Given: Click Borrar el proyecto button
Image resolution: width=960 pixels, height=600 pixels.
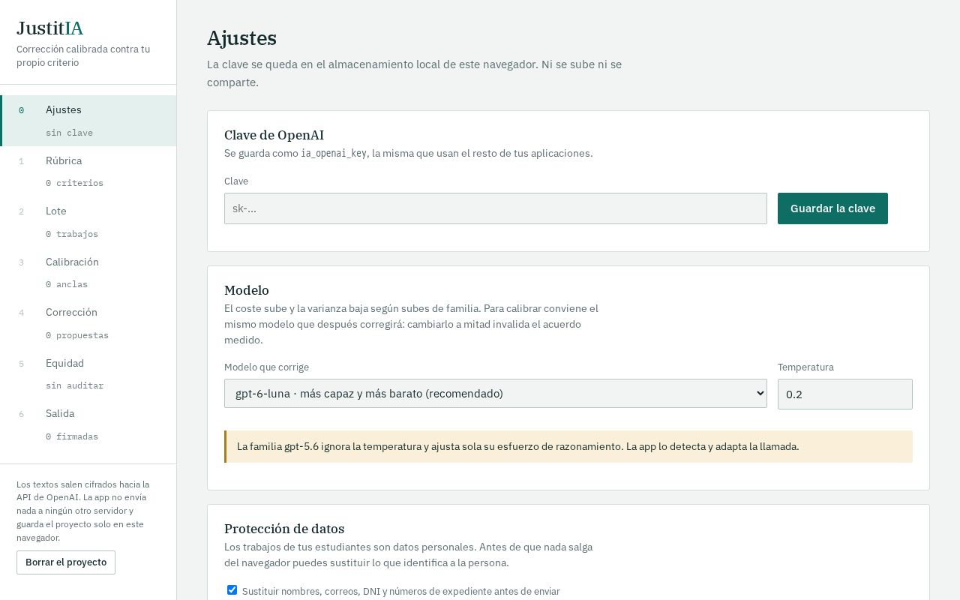Looking at the screenshot, I should pyautogui.click(x=66, y=562).
